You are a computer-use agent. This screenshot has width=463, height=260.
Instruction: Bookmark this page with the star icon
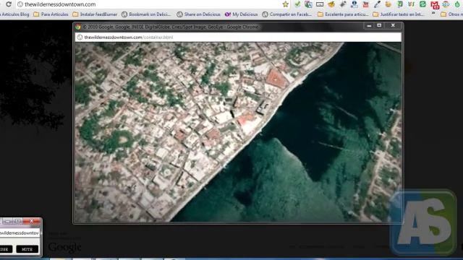click(x=286, y=4)
